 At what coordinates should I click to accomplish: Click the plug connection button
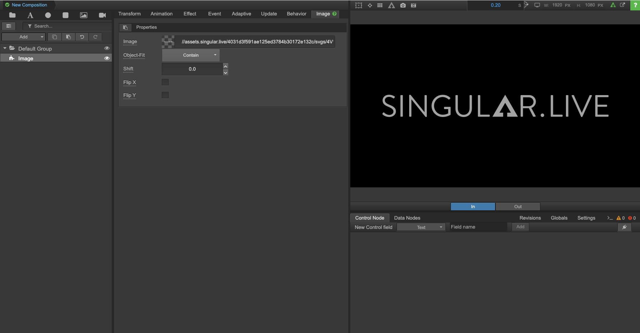(x=625, y=227)
